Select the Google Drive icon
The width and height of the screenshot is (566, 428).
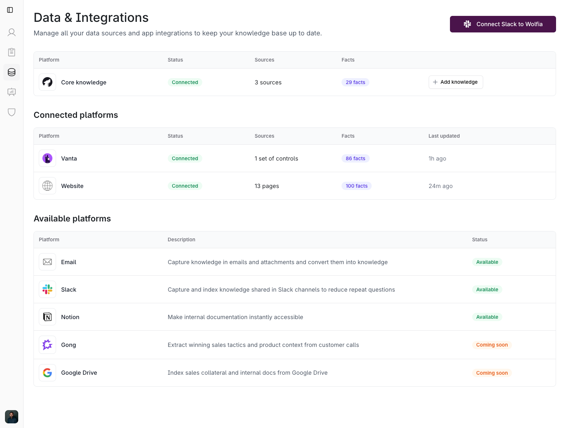(47, 373)
